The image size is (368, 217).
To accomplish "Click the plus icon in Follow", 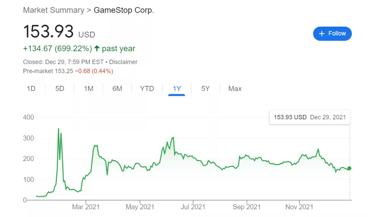I will tap(322, 33).
